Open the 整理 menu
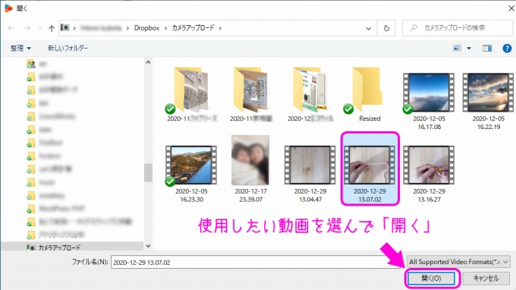The width and height of the screenshot is (516, 290). [x=20, y=49]
